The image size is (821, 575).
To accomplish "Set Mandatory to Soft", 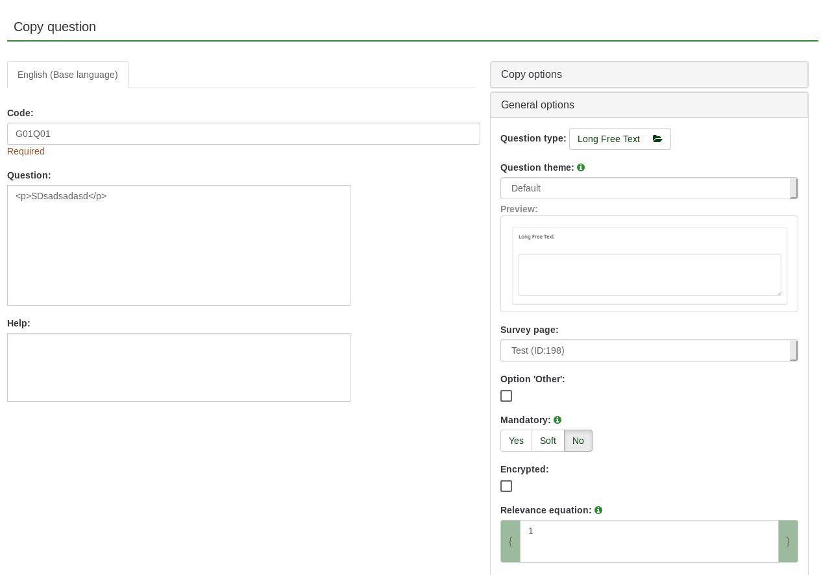I will coord(548,441).
